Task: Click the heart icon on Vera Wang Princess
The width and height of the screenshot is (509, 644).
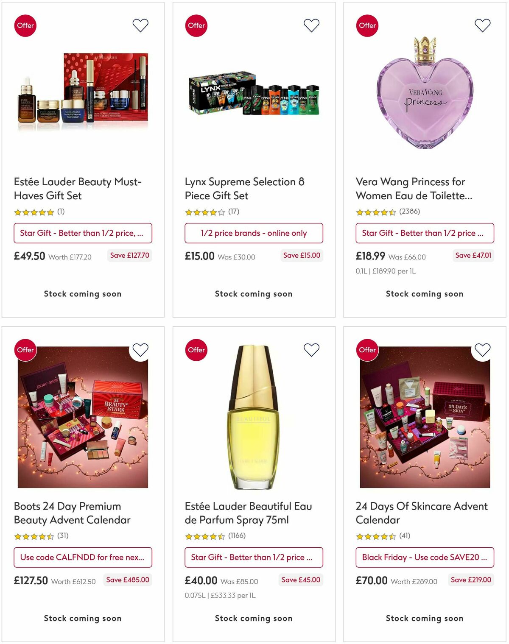Action: click(482, 25)
